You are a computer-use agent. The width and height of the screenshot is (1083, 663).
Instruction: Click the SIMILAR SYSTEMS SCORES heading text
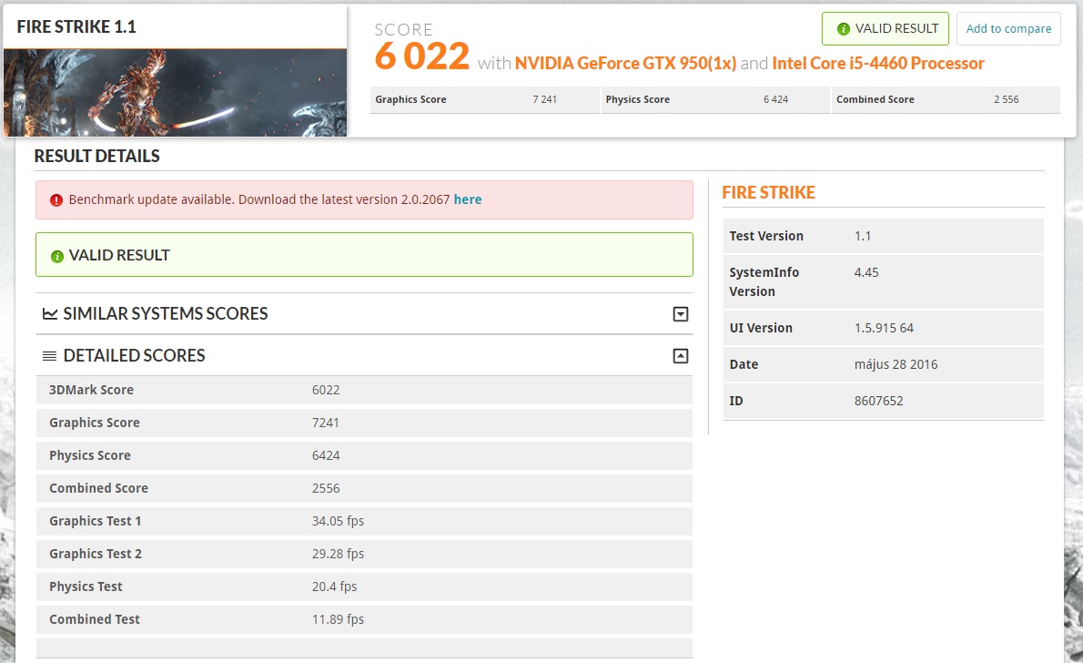pos(166,314)
